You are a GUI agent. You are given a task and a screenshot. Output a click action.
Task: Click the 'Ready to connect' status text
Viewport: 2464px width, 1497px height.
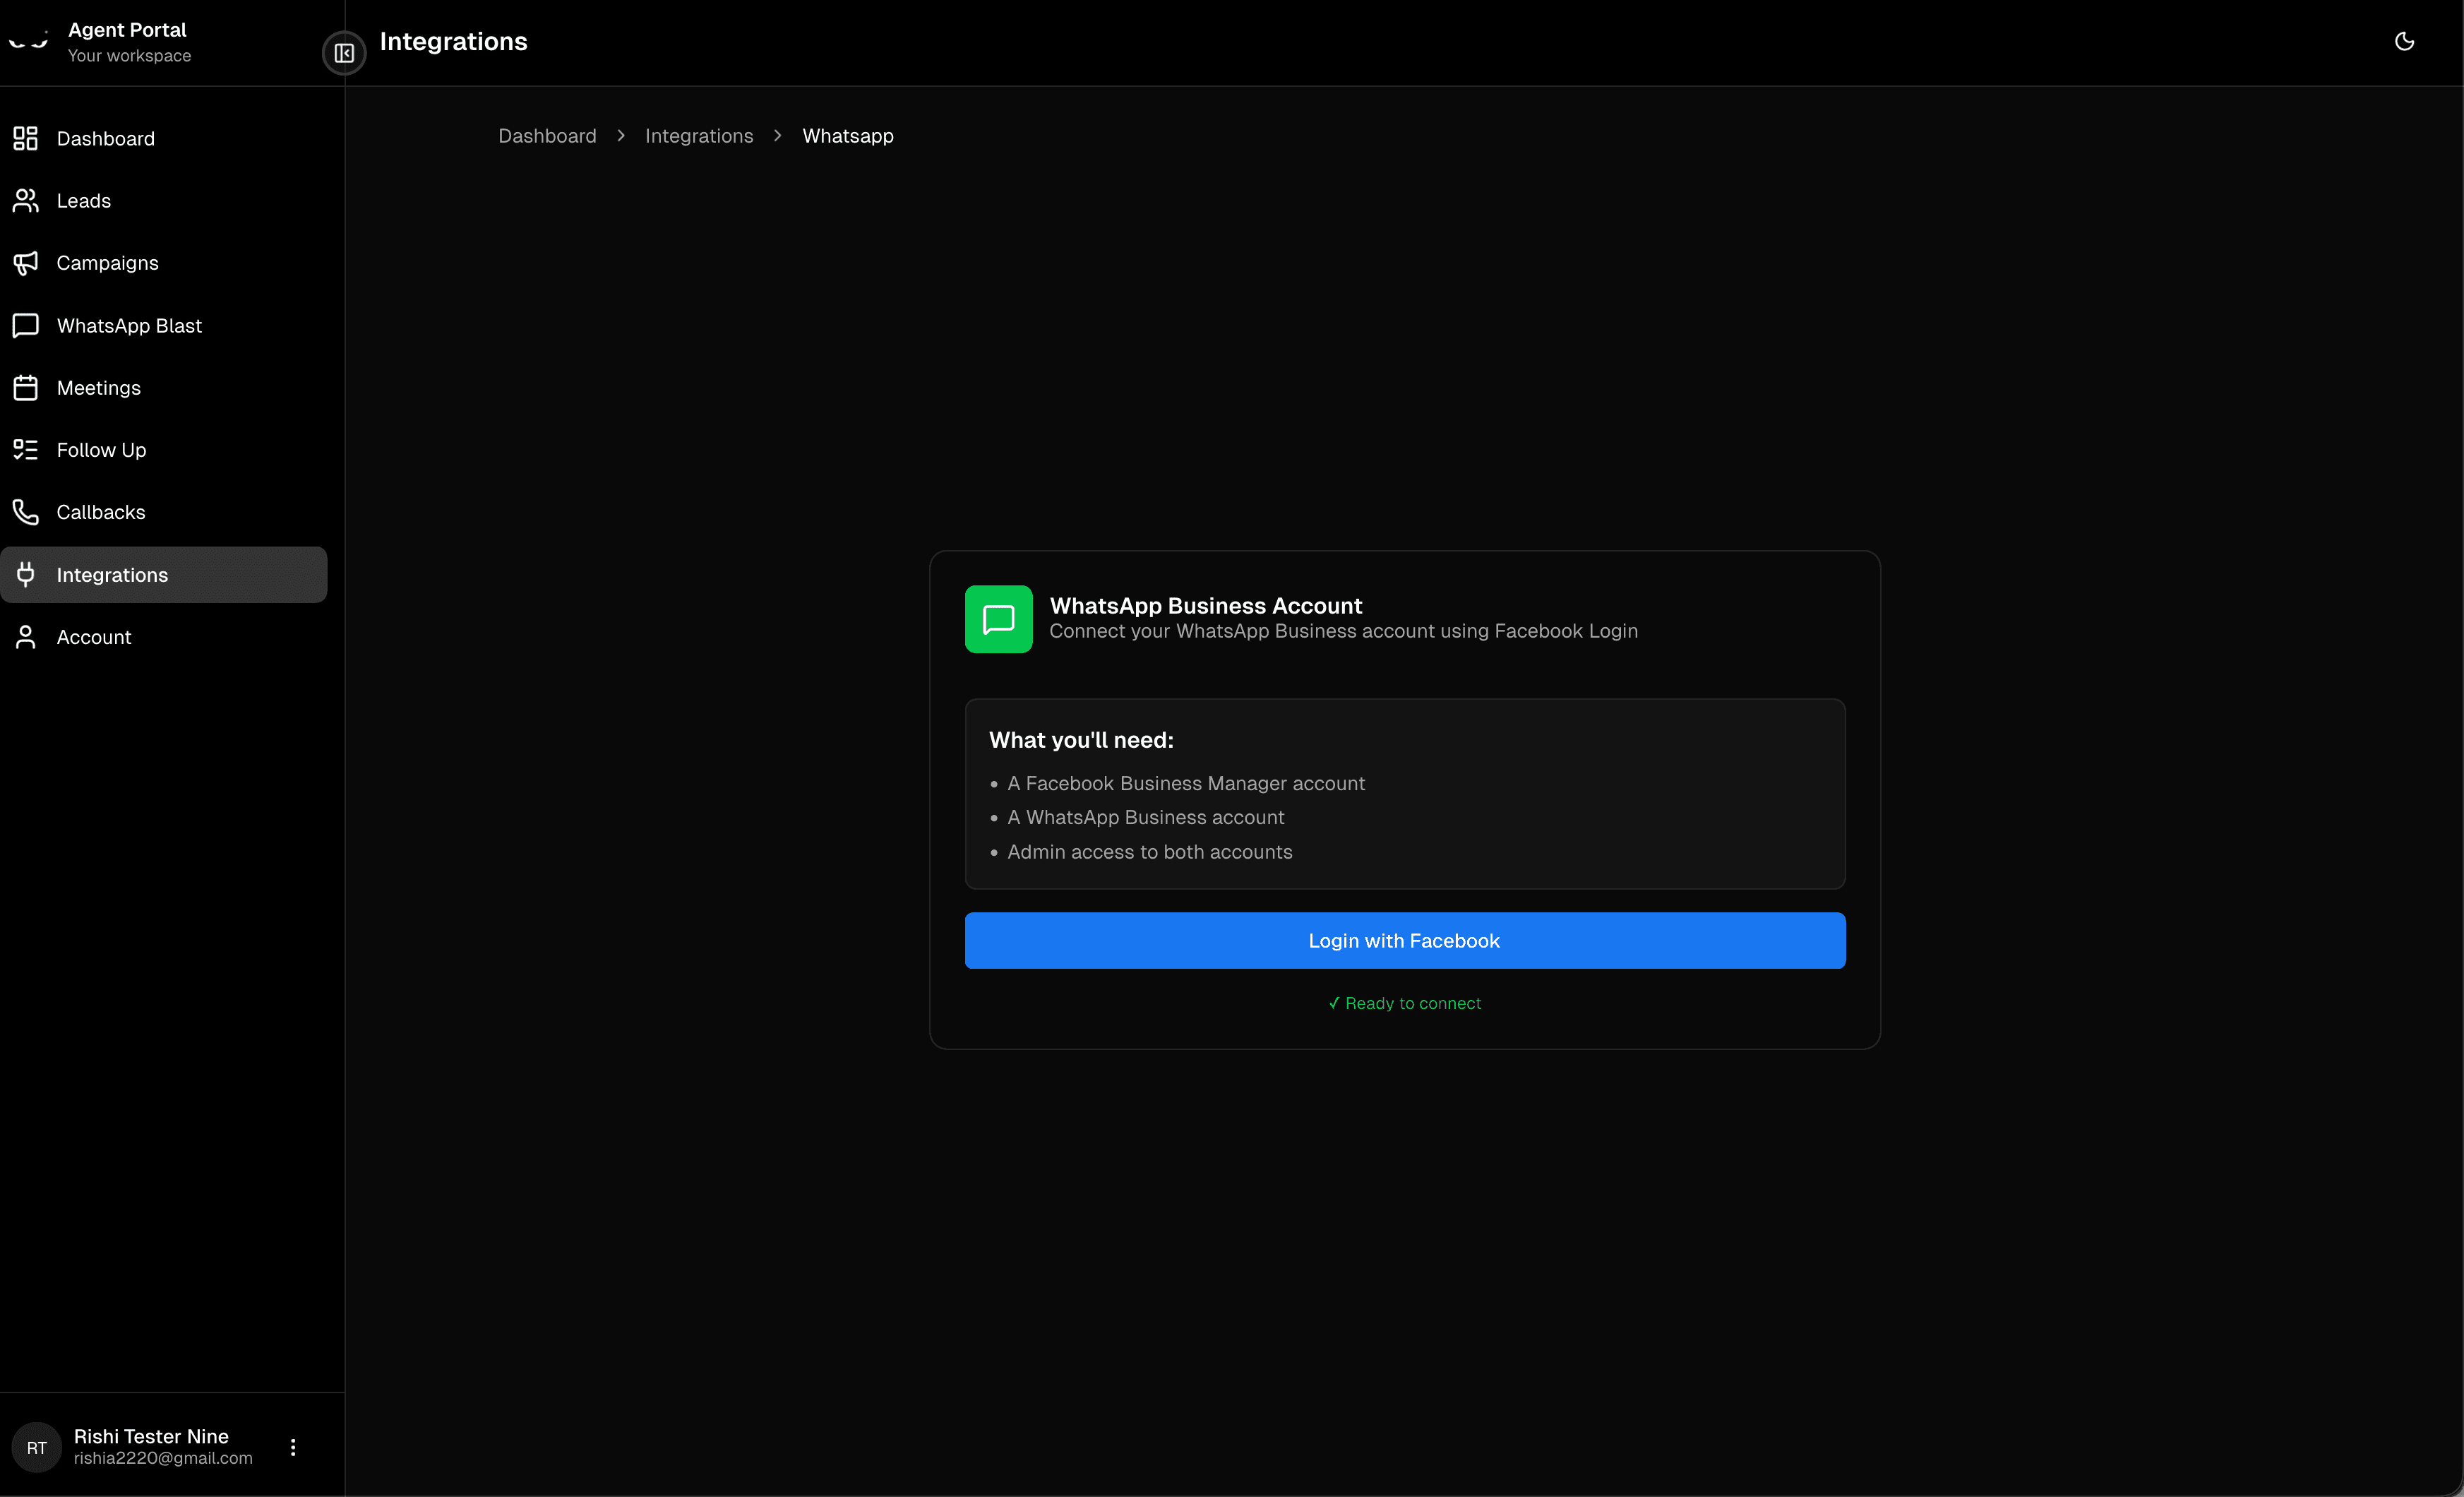tap(1405, 1003)
